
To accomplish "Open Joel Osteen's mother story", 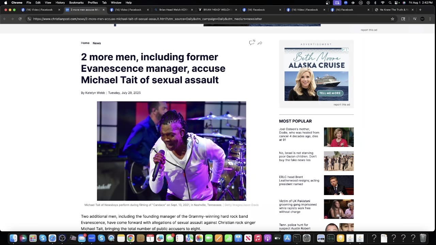I will (299, 134).
